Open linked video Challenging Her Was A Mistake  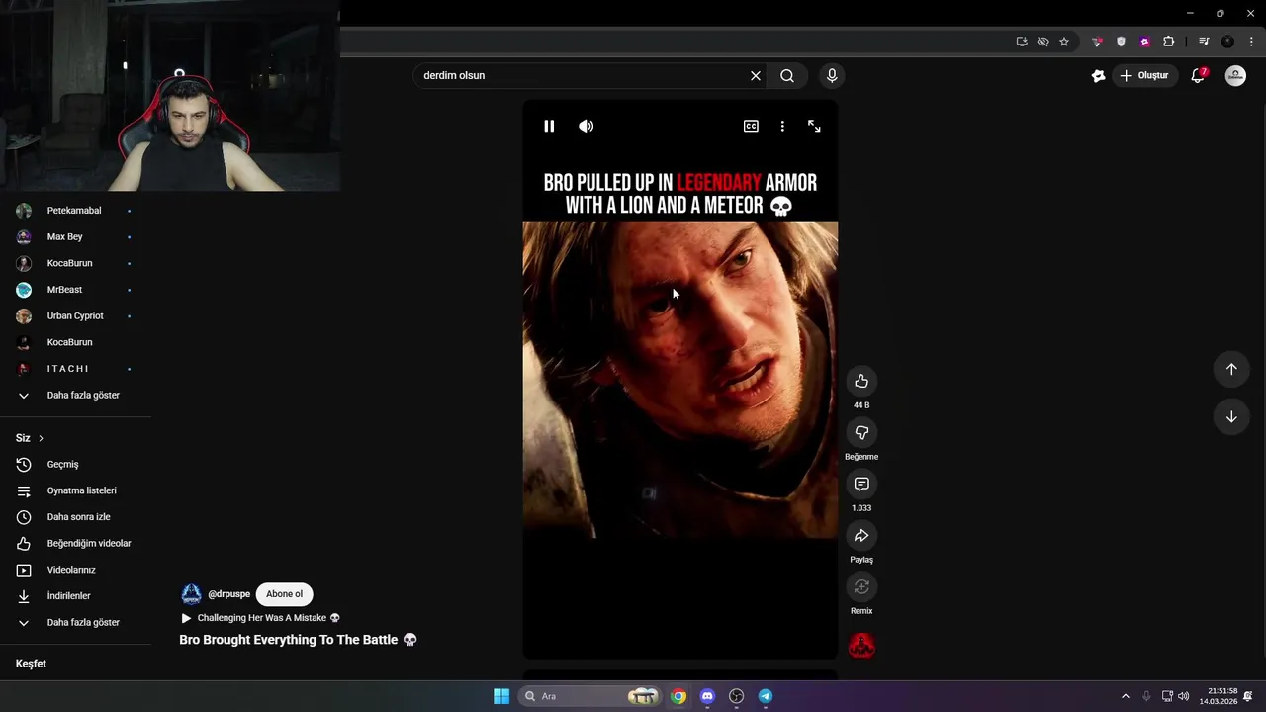pyautogui.click(x=260, y=618)
